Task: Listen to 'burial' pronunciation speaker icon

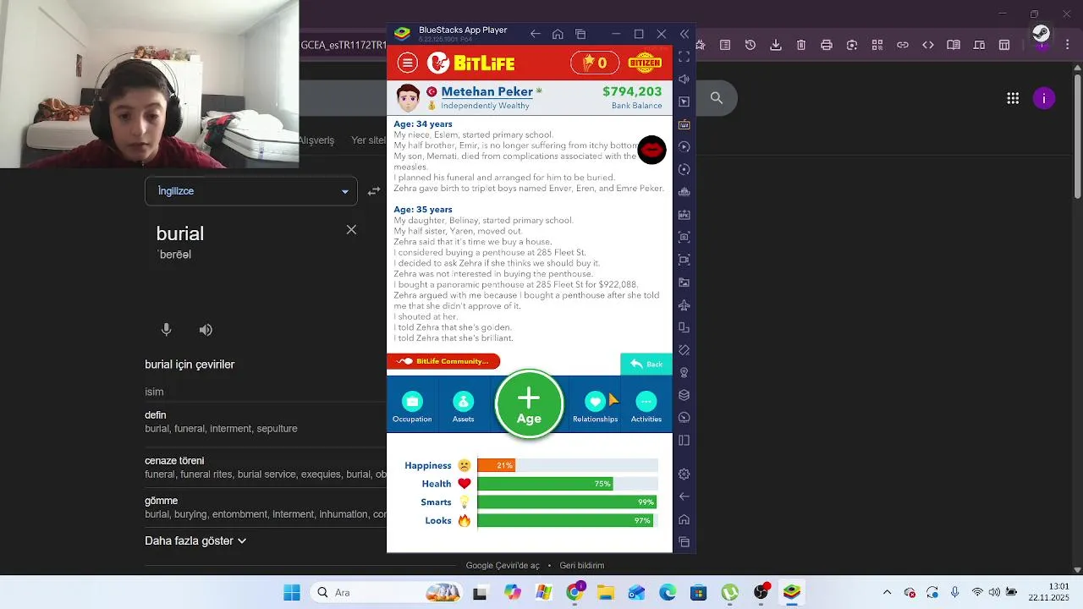Action: [206, 330]
